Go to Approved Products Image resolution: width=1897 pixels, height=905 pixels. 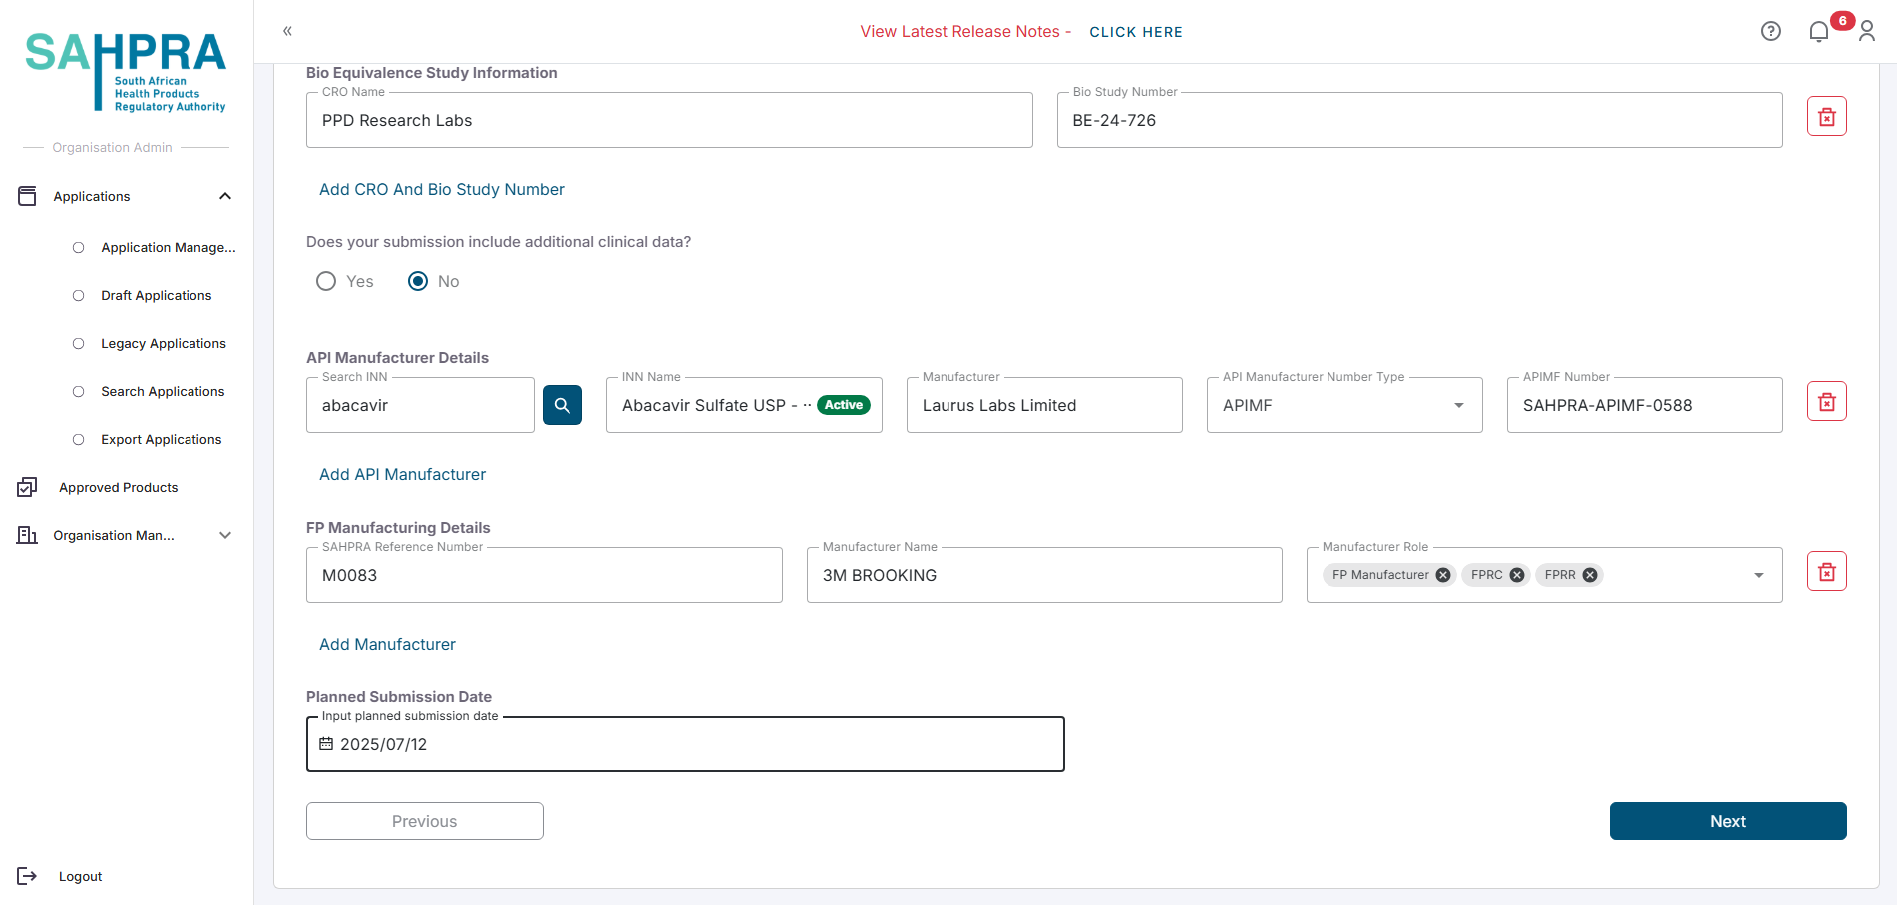118,488
